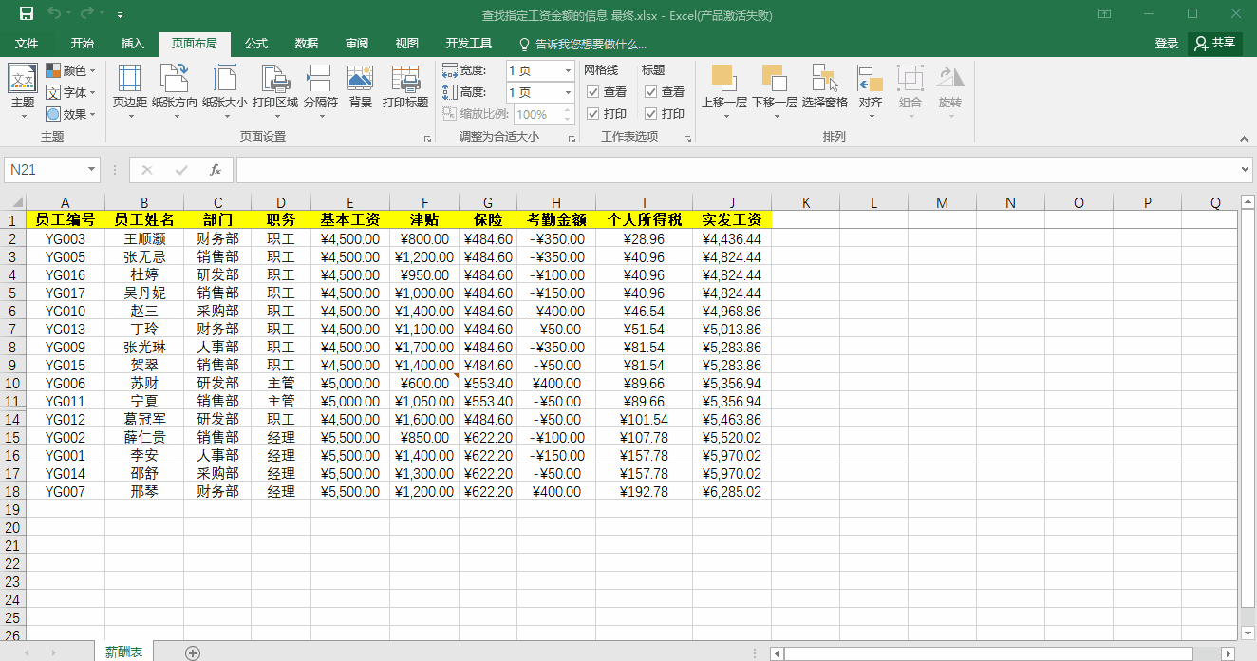Open theme Effects (效果) menu
This screenshot has width=1257, height=661.
(70, 114)
